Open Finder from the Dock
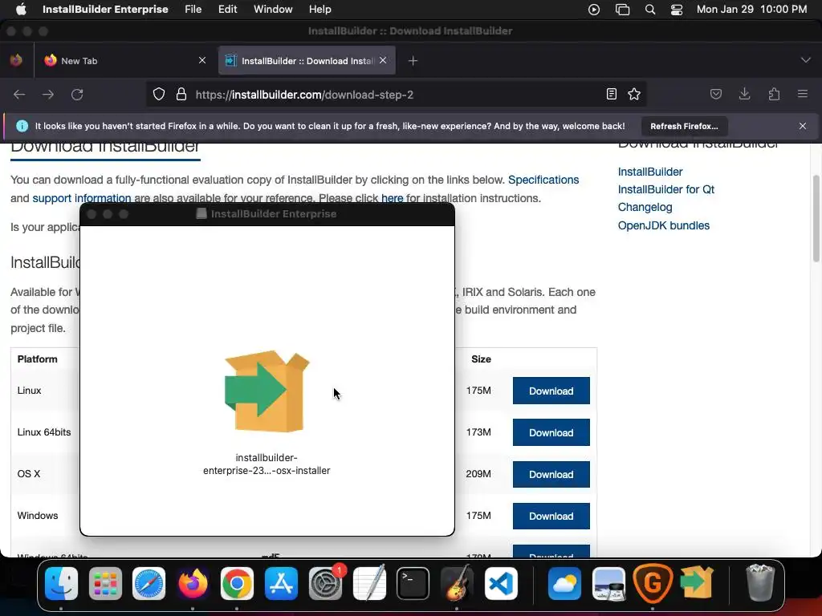The image size is (822, 616). [x=61, y=584]
